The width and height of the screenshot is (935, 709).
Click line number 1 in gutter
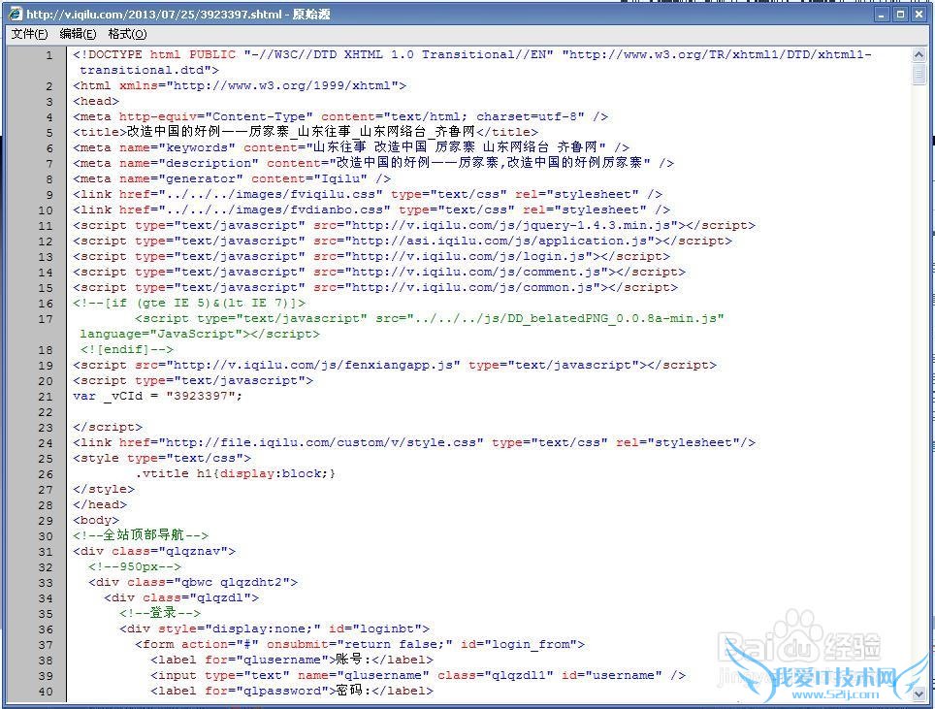pyautogui.click(x=48, y=55)
